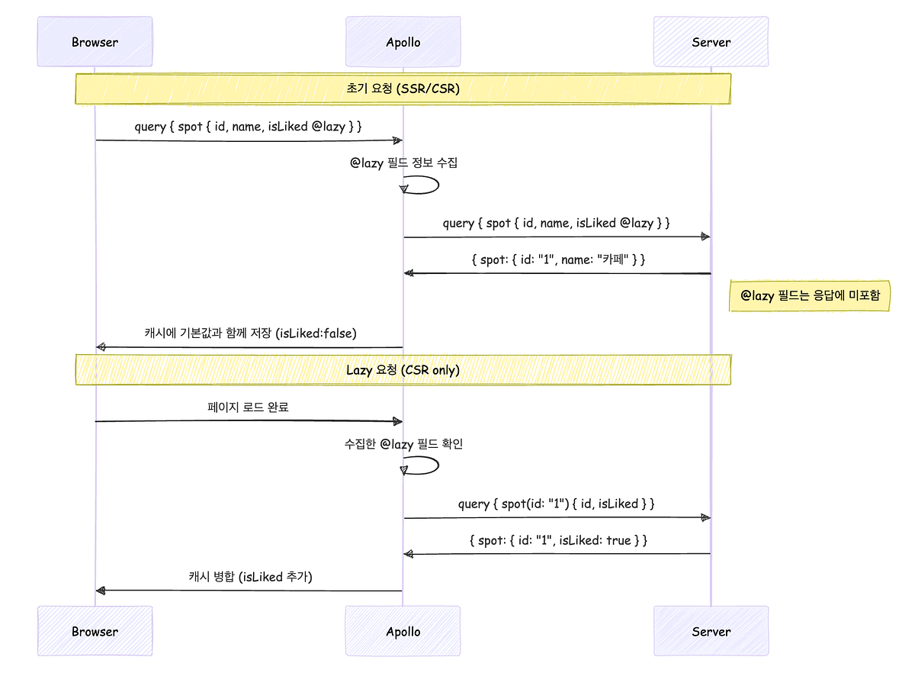The width and height of the screenshot is (915, 673).
Task: Select the Apollo actor box at the top
Action: 403,41
